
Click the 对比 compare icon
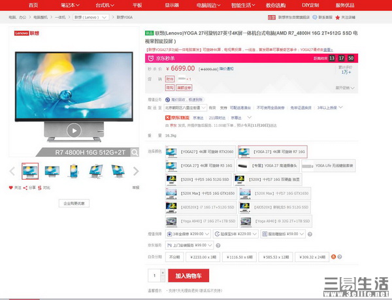[x=39, y=188]
